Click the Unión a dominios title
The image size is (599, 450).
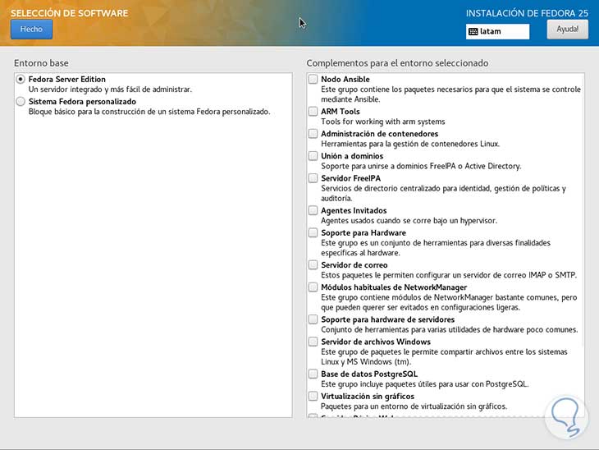pyautogui.click(x=352, y=155)
